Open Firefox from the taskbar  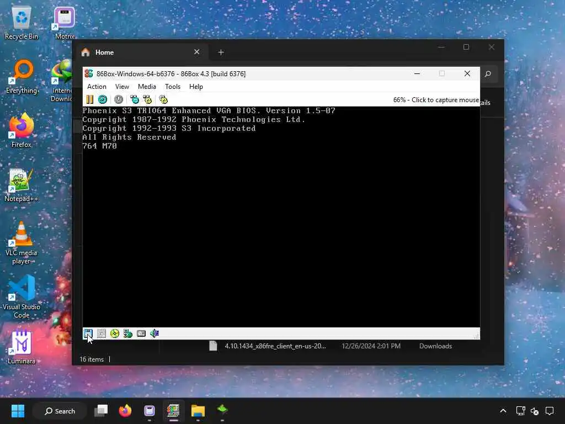125,411
